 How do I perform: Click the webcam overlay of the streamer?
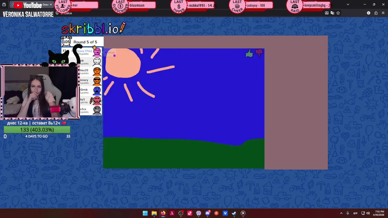click(40, 91)
